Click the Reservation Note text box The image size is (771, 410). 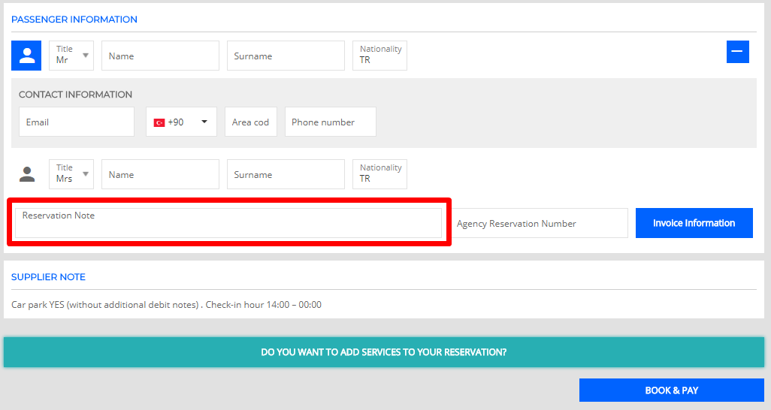point(228,223)
